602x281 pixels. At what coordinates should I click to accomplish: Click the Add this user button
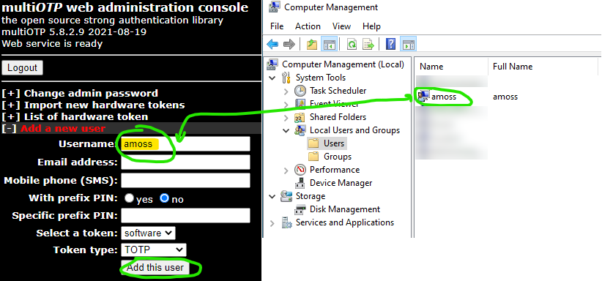tap(155, 268)
